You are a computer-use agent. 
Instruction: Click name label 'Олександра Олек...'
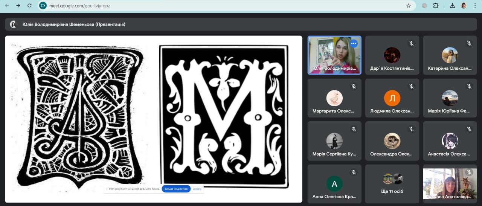pos(391,154)
